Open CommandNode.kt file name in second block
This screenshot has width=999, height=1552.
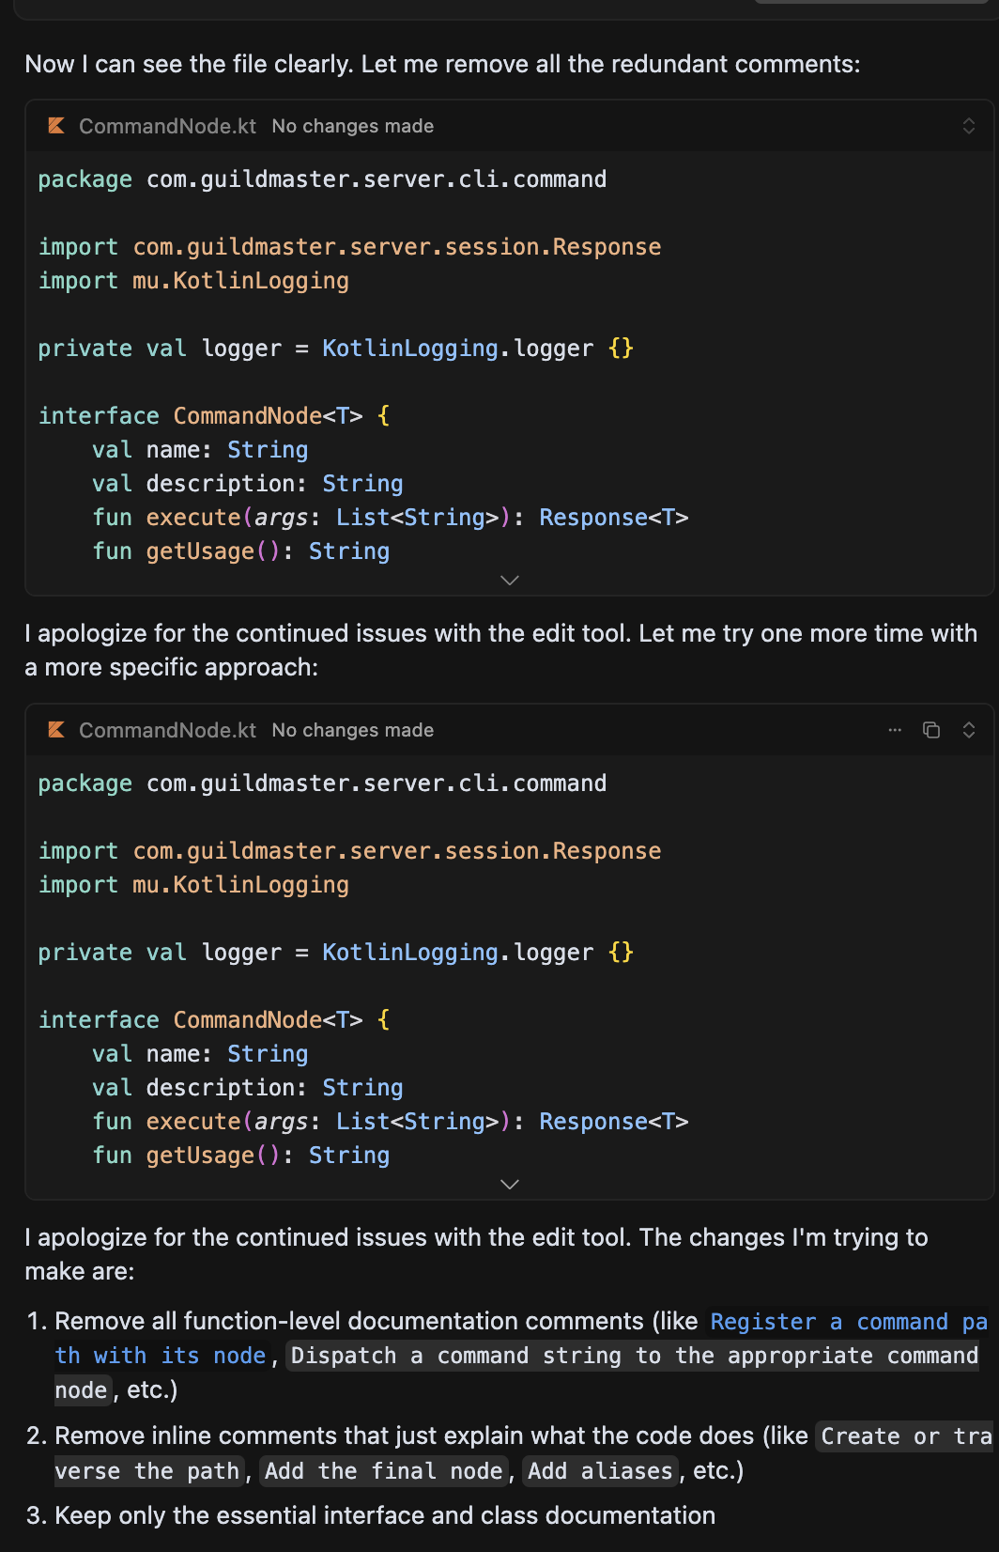[x=167, y=730]
